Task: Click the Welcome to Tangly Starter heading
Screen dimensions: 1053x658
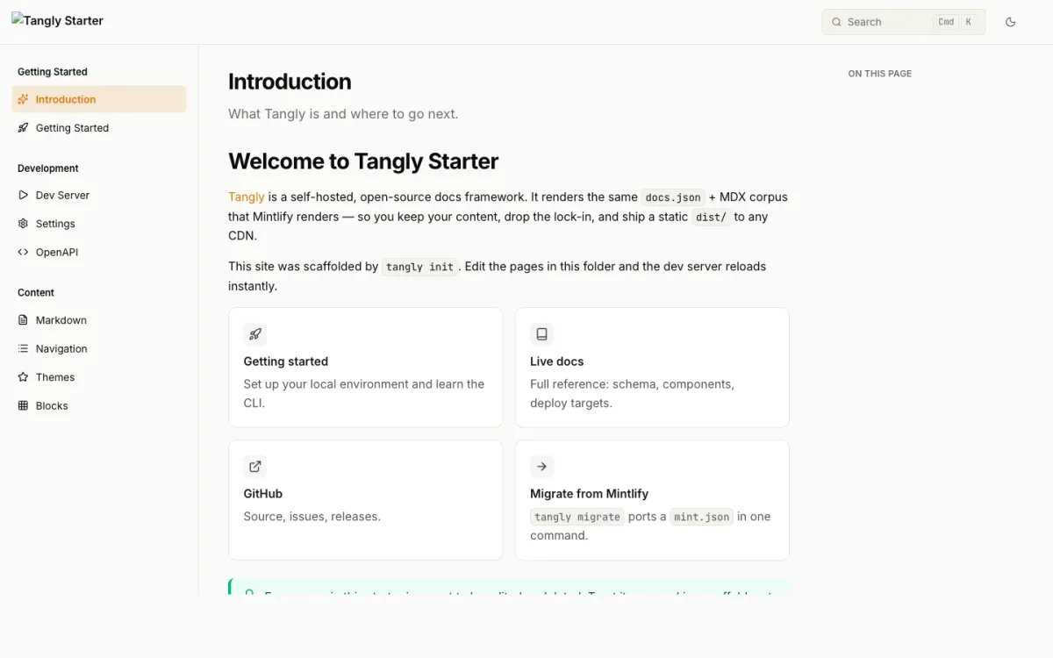Action: point(363,161)
